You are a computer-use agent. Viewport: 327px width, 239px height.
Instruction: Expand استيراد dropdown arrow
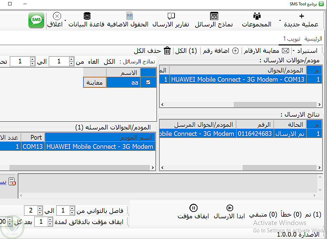[294, 51]
